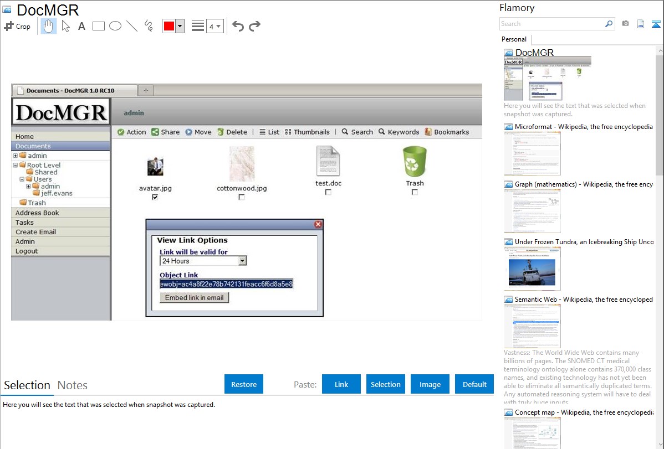The height and width of the screenshot is (449, 664).
Task: Click the red color swatch
Action: pos(169,26)
